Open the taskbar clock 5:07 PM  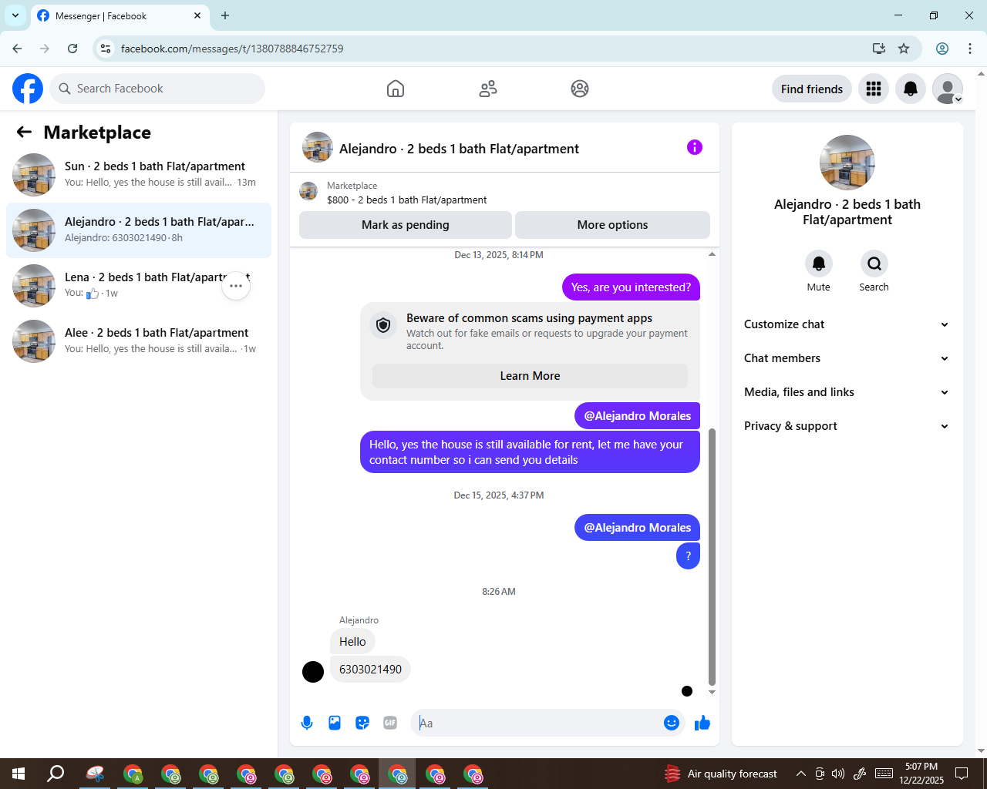coord(921,774)
